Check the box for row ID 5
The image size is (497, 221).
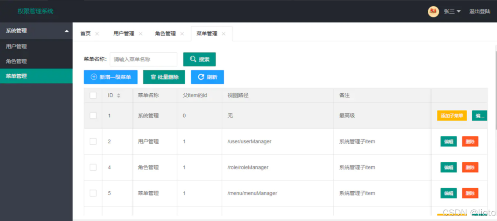click(93, 193)
